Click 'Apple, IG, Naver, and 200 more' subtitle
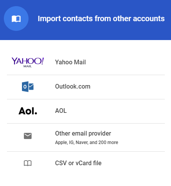Viewport: 171px width, 186px height. click(87, 142)
